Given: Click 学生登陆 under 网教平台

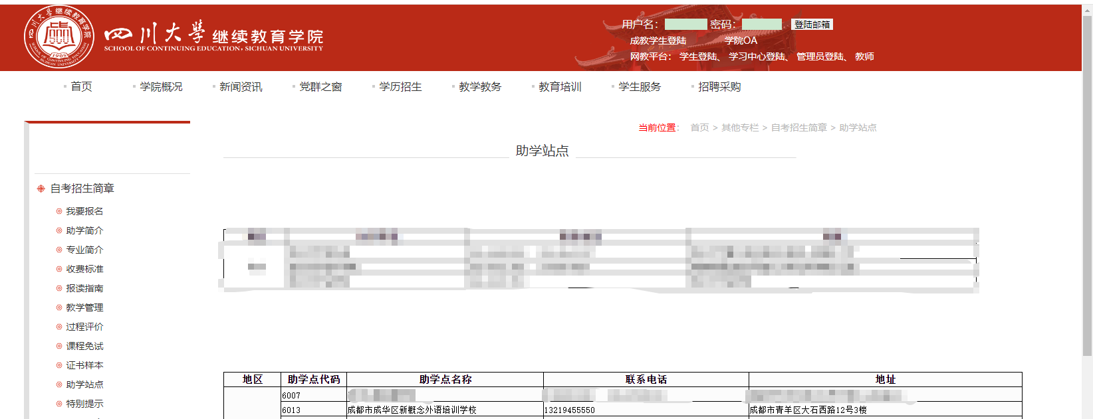Looking at the screenshot, I should tap(698, 56).
